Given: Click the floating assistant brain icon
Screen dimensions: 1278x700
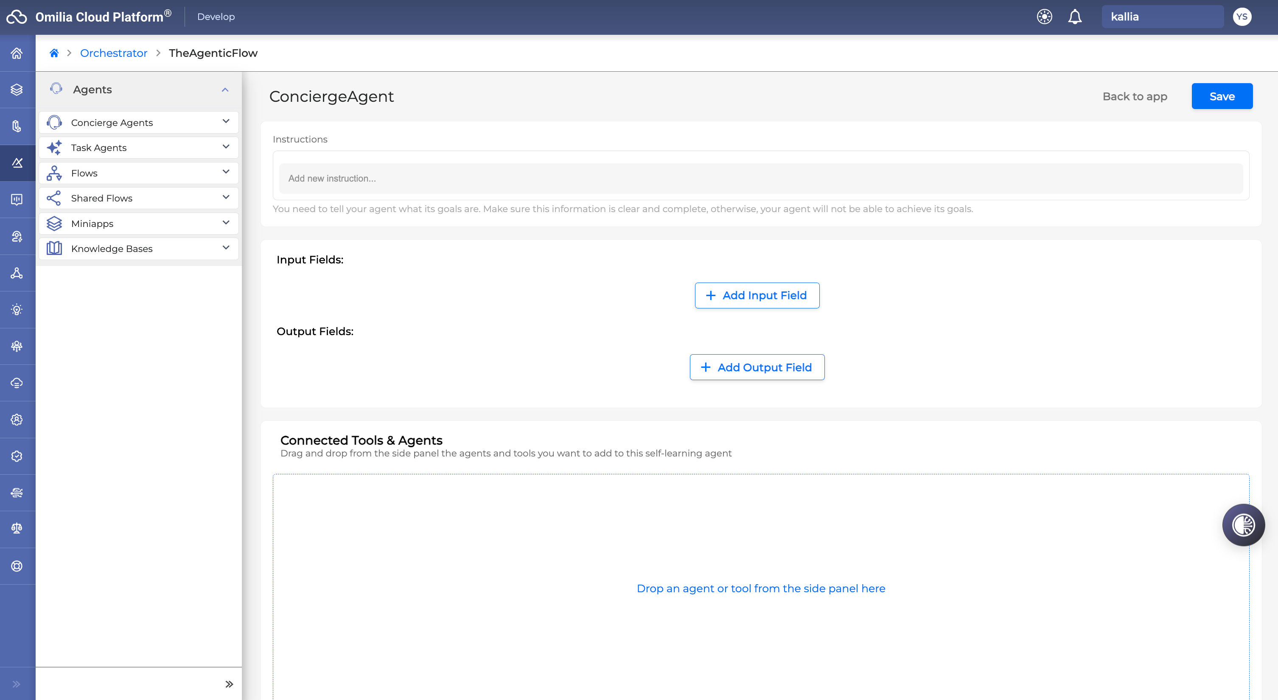Looking at the screenshot, I should pos(1243,525).
